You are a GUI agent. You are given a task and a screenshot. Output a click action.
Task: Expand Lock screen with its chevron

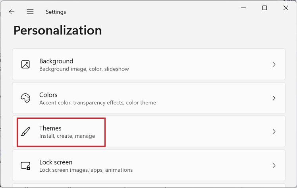tap(274, 165)
